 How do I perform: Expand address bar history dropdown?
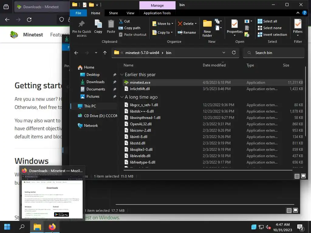point(224,52)
